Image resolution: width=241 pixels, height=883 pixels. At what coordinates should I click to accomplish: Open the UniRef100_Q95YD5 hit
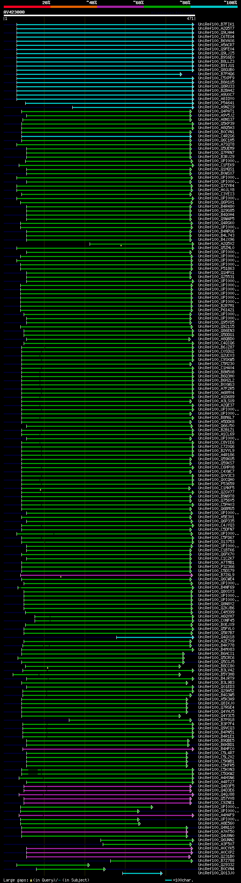point(216,323)
